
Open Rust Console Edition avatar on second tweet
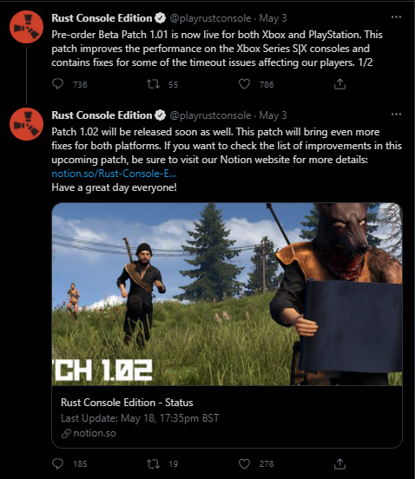27,124
